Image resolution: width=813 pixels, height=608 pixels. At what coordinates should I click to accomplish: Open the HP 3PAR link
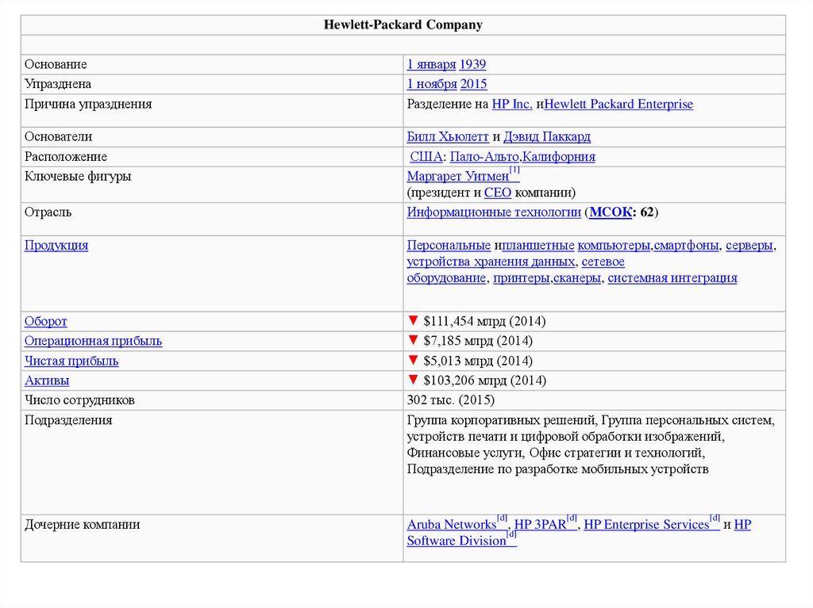(x=540, y=525)
